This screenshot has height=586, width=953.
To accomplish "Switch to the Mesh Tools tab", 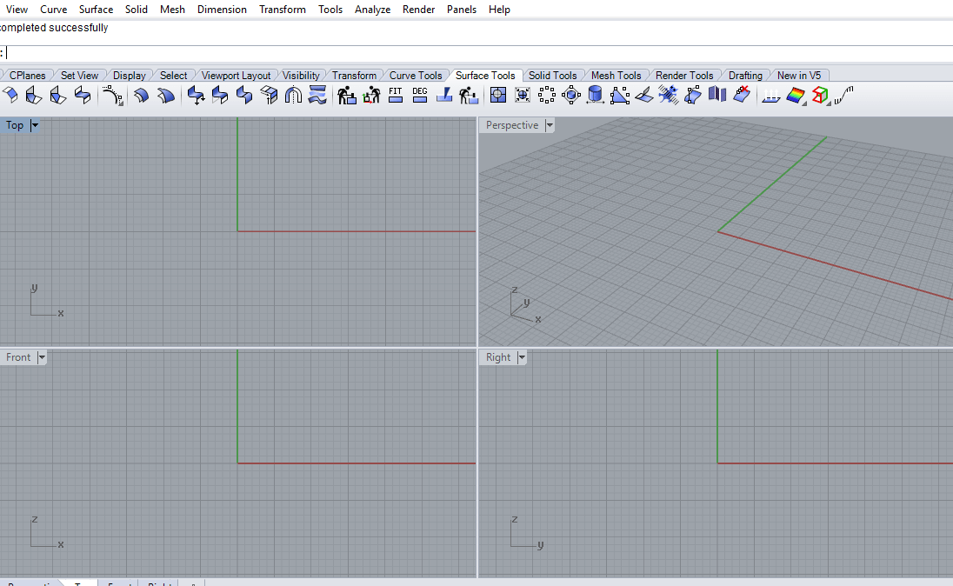I will [x=616, y=76].
